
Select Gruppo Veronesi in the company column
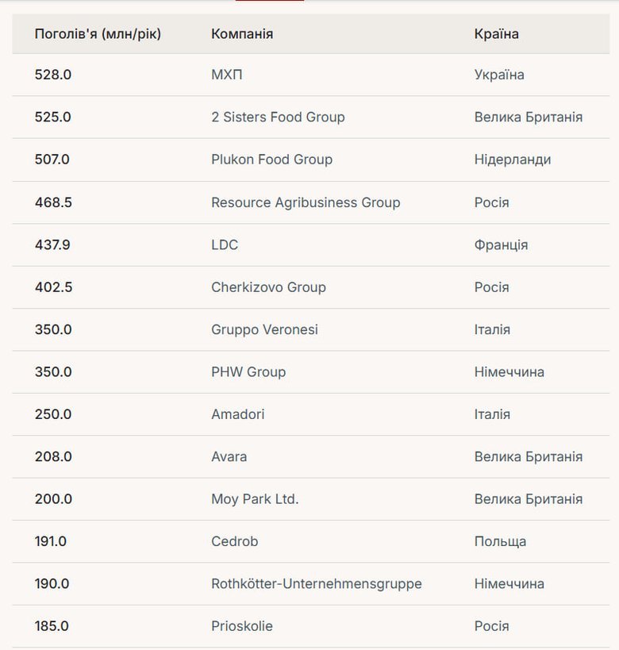264,329
